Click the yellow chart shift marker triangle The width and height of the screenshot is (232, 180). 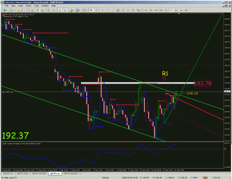click(x=179, y=14)
